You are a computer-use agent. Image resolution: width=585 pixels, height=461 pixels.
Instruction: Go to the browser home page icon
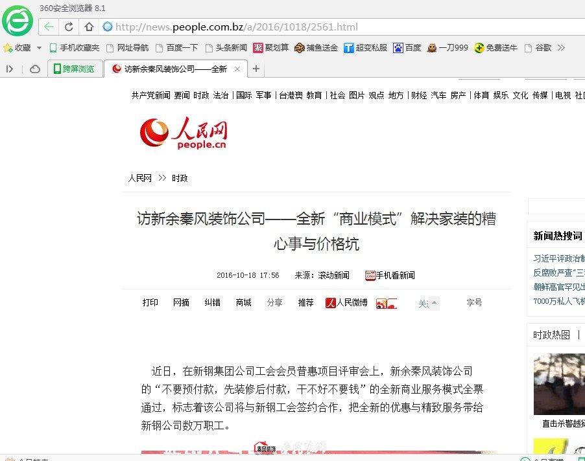coord(89,27)
